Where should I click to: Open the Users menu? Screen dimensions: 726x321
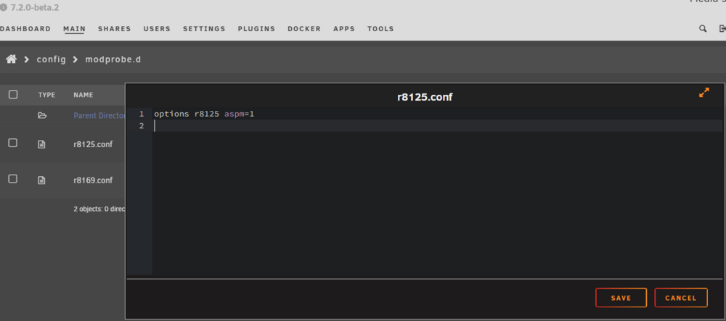(x=157, y=29)
